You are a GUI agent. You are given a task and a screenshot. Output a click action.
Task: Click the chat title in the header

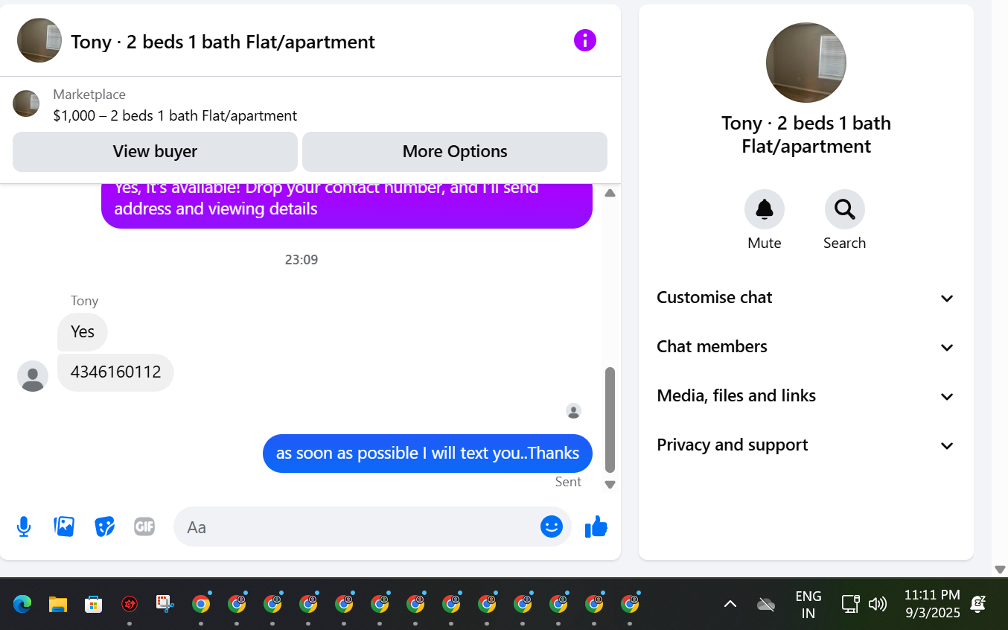pos(223,42)
